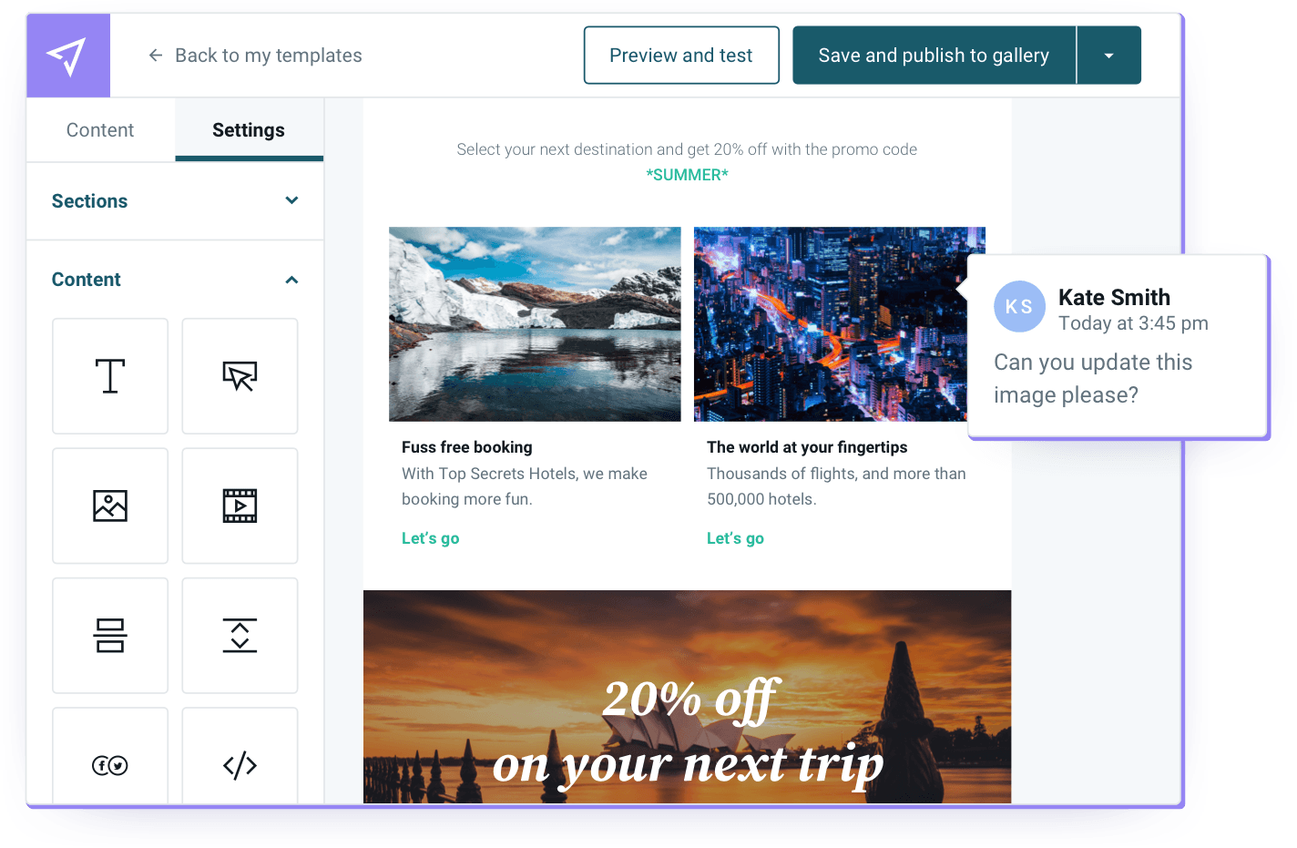Add an HTML code block
This screenshot has height=848, width=1297.
tap(240, 756)
